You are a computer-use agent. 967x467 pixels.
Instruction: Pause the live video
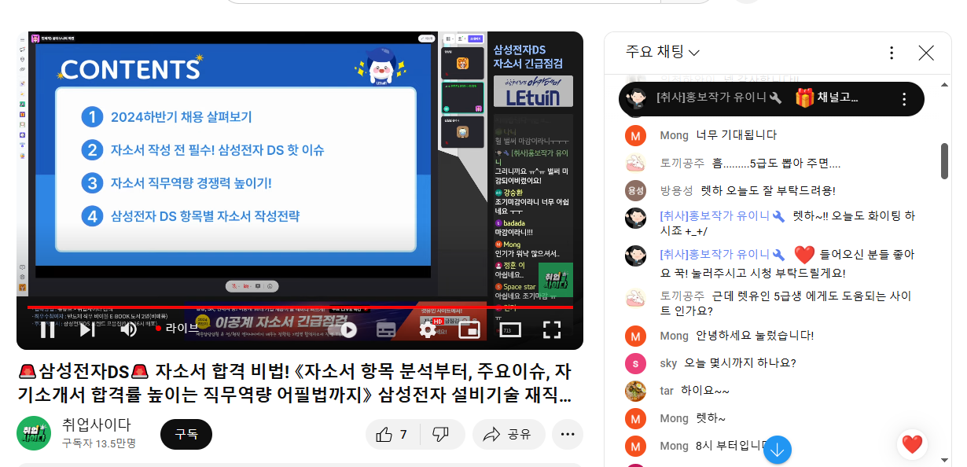pos(47,330)
